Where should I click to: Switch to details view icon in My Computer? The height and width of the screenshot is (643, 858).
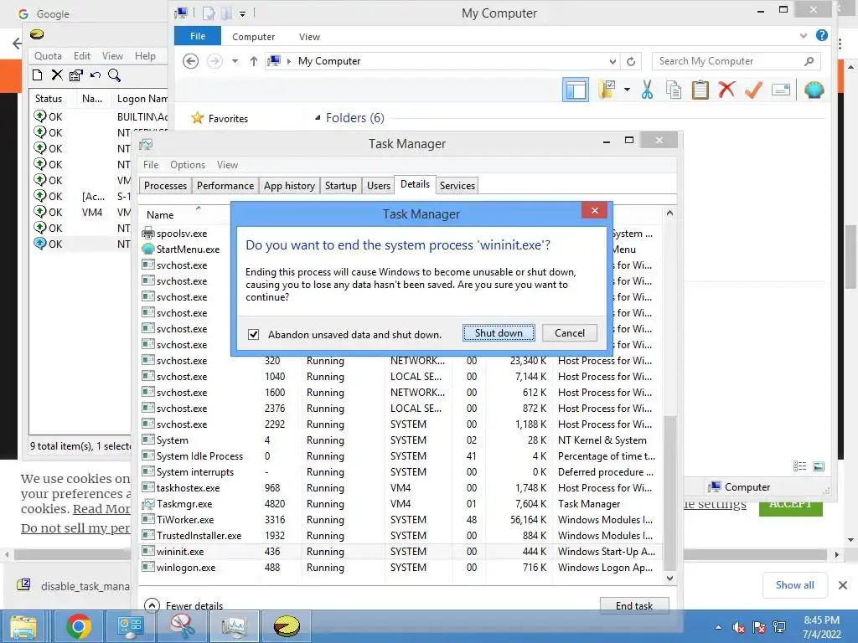coord(799,466)
